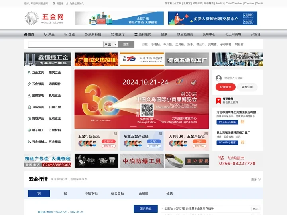Select the first carousel slide indicator
287x215 pixels.
click(x=133, y=127)
